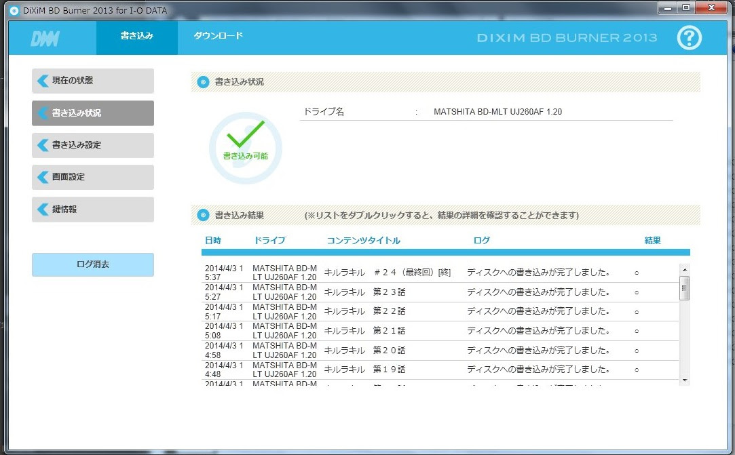Close the DiXiM BD Burner window
This screenshot has height=455, width=735.
pyautogui.click(x=711, y=8)
